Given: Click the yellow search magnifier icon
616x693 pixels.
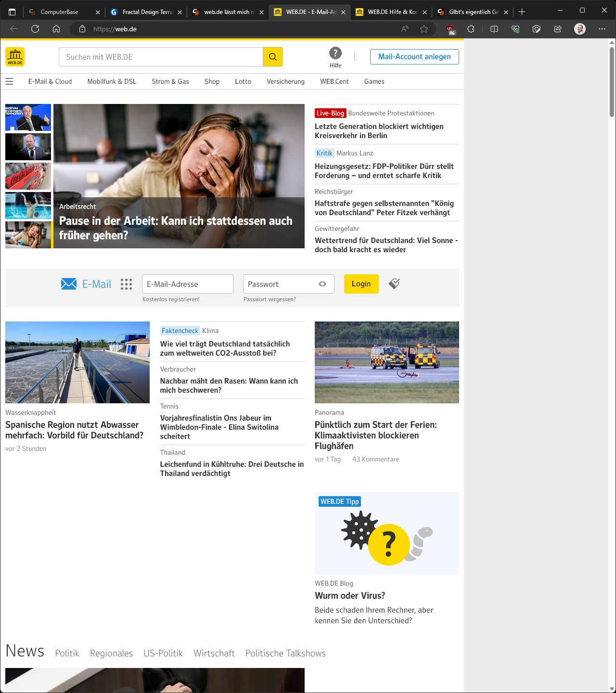Looking at the screenshot, I should [272, 56].
